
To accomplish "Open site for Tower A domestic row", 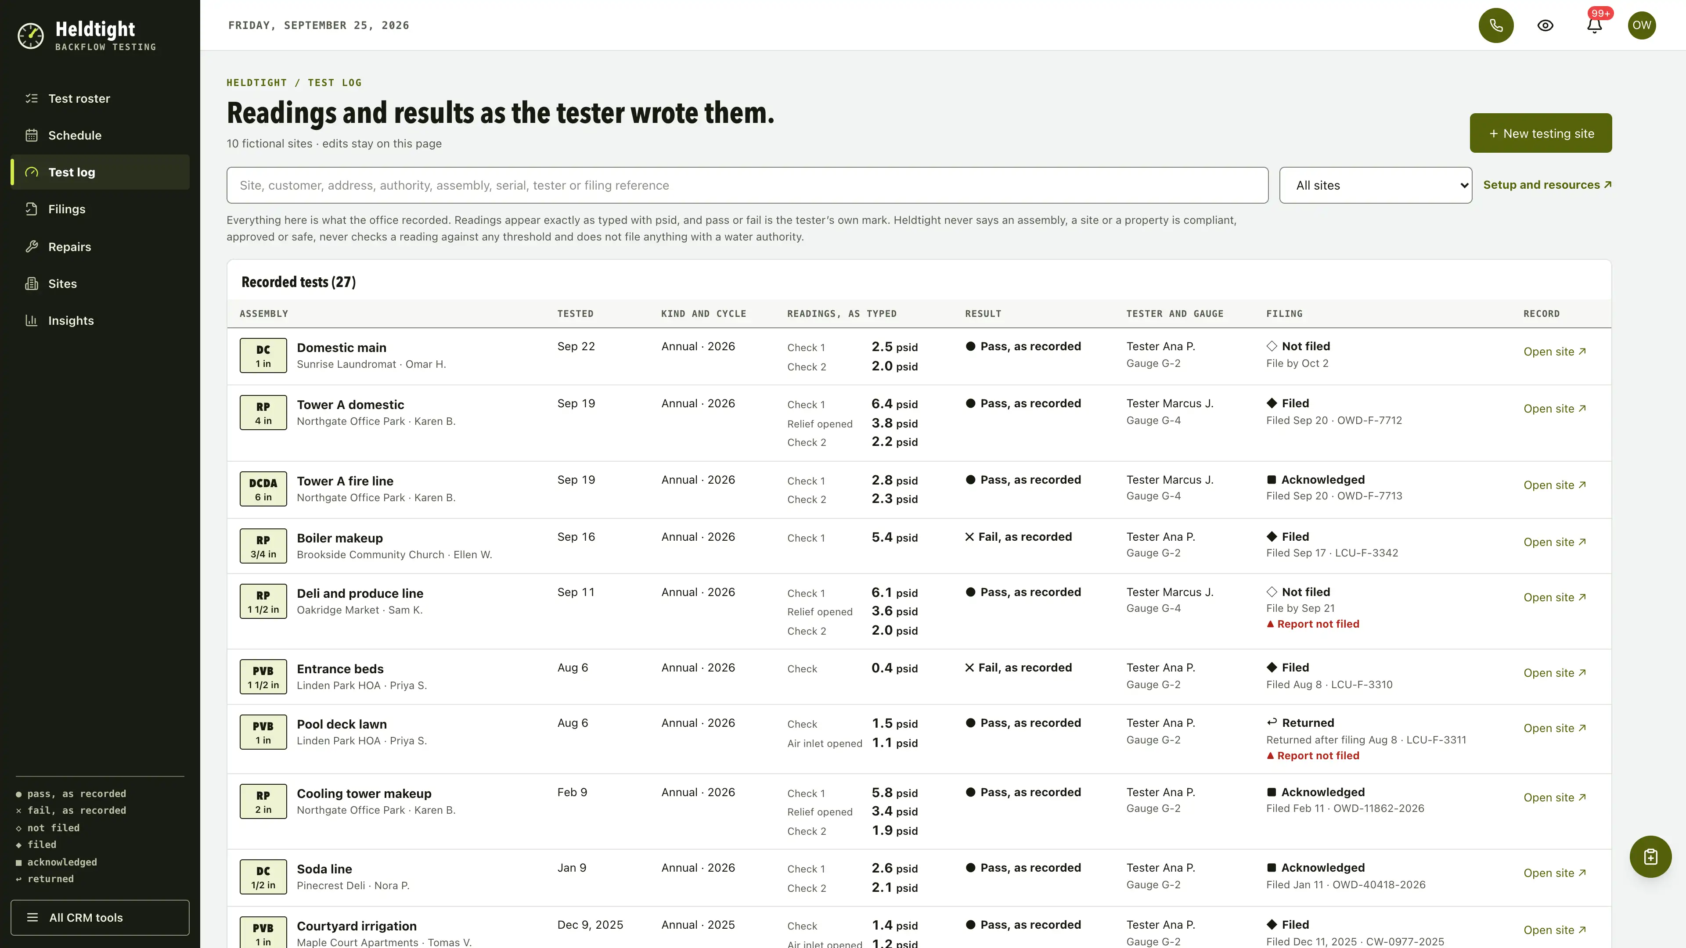I will (x=1554, y=408).
